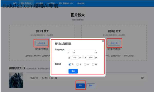Click the height field showing 1080

click(x=91, y=57)
